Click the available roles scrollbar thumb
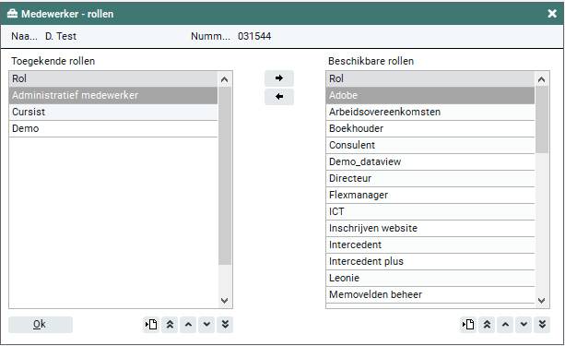This screenshot has height=346, width=565. click(x=542, y=119)
